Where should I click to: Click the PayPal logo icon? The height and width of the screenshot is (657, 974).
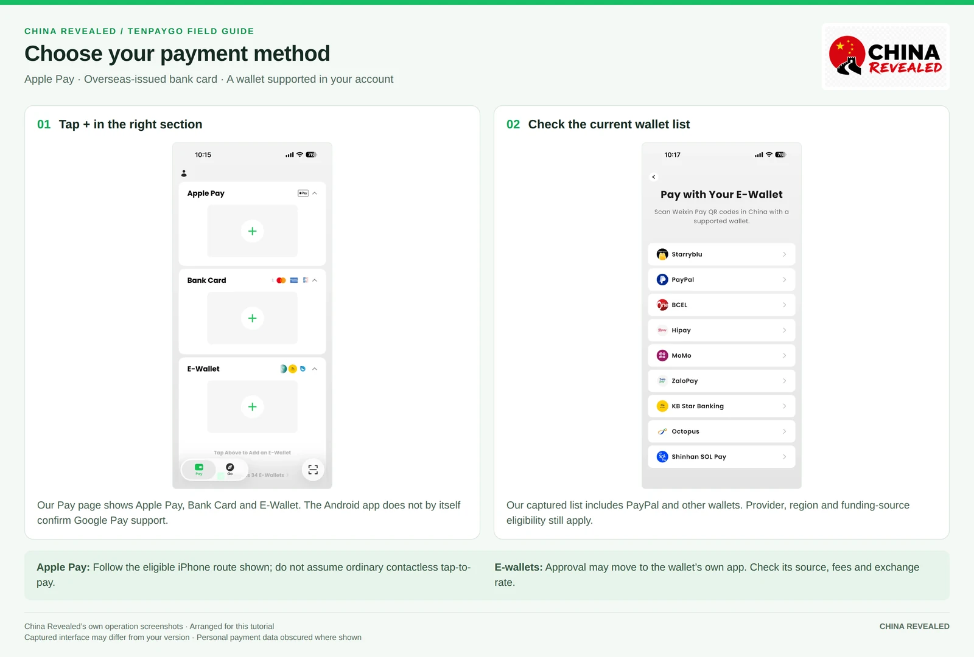(662, 280)
